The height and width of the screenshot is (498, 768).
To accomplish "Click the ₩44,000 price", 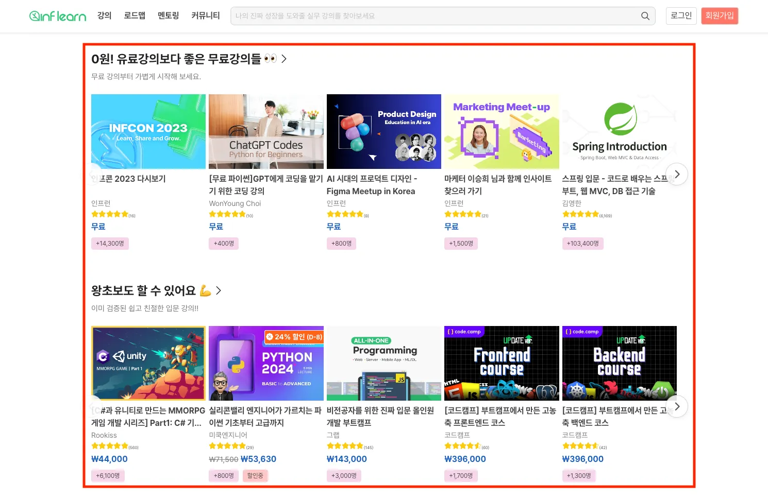I will coord(109,459).
